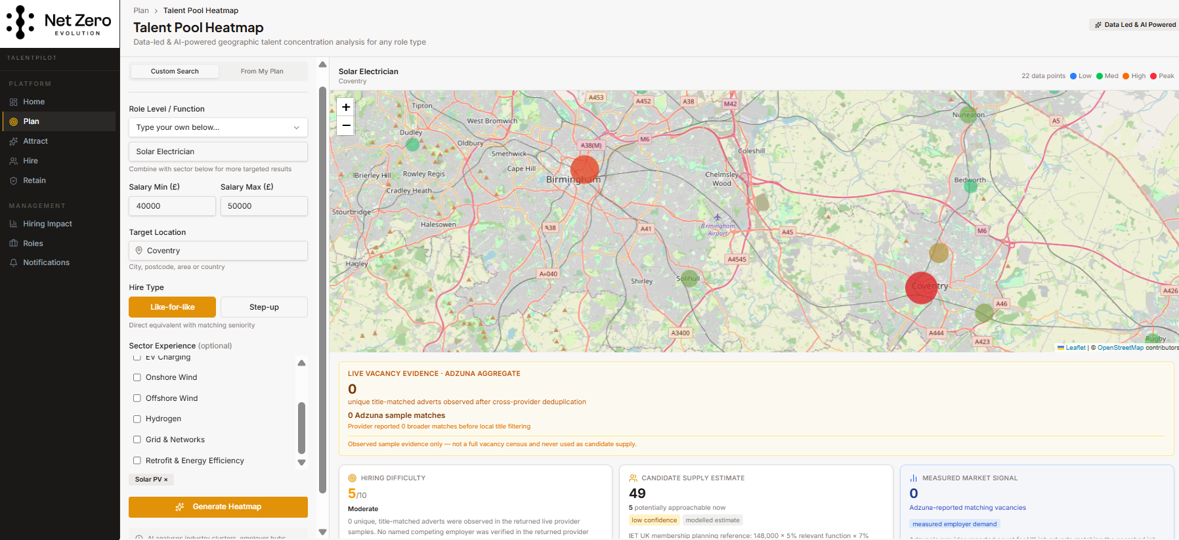Image resolution: width=1179 pixels, height=540 pixels.
Task: Click the Low blue legend dot
Action: (x=1073, y=76)
